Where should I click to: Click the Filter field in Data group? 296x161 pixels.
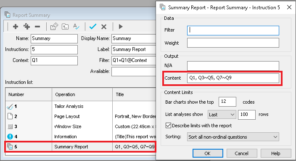[233, 30]
